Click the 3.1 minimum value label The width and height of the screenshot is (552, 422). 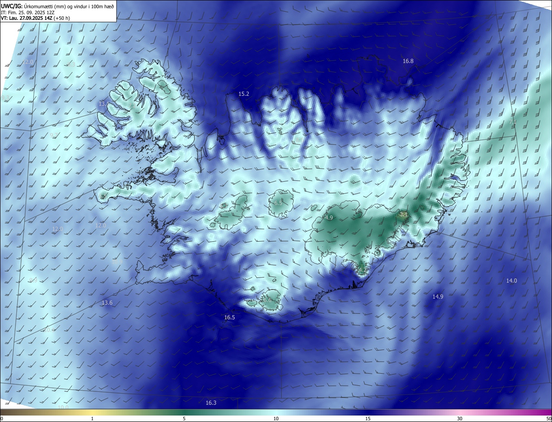click(x=403, y=214)
